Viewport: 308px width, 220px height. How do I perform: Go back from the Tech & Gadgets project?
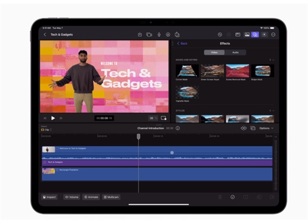point(45,34)
